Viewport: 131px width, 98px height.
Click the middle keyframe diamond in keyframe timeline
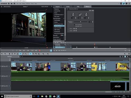[x=95, y=47]
